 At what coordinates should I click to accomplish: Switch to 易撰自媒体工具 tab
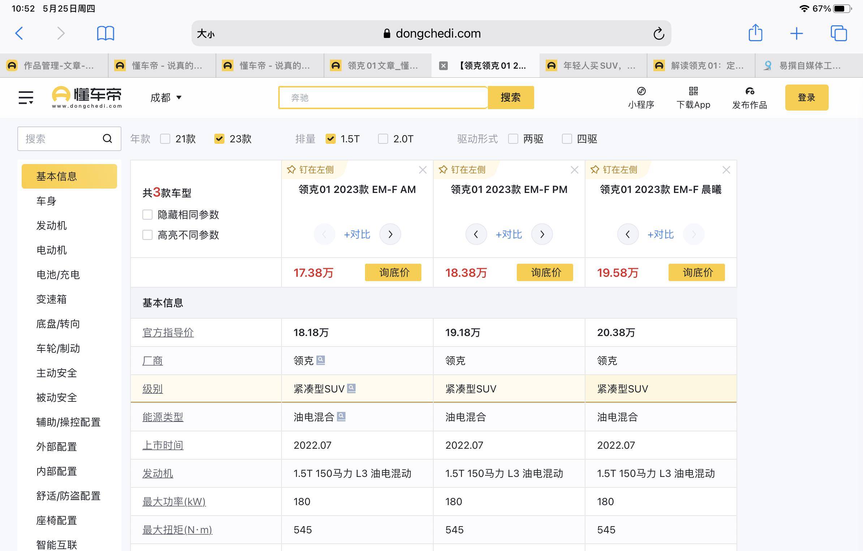(x=809, y=65)
